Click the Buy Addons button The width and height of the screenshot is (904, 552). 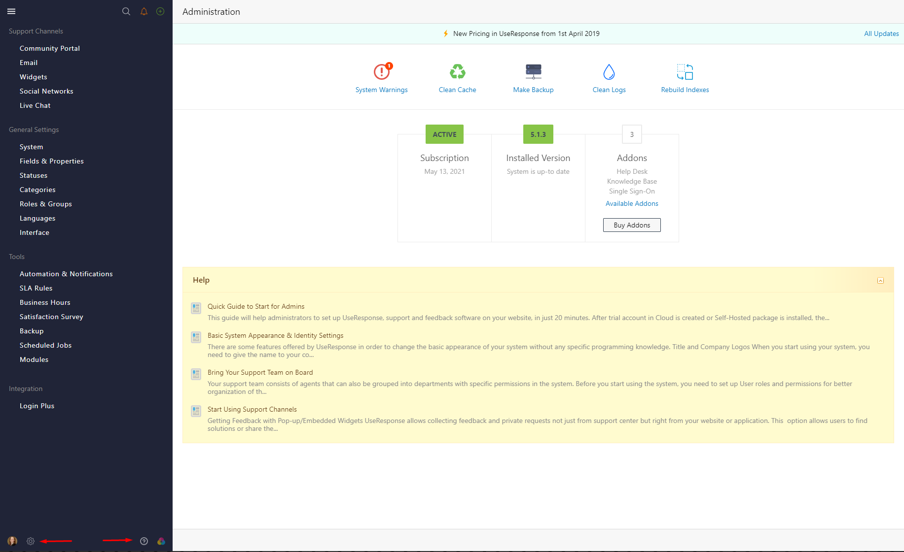tap(632, 225)
